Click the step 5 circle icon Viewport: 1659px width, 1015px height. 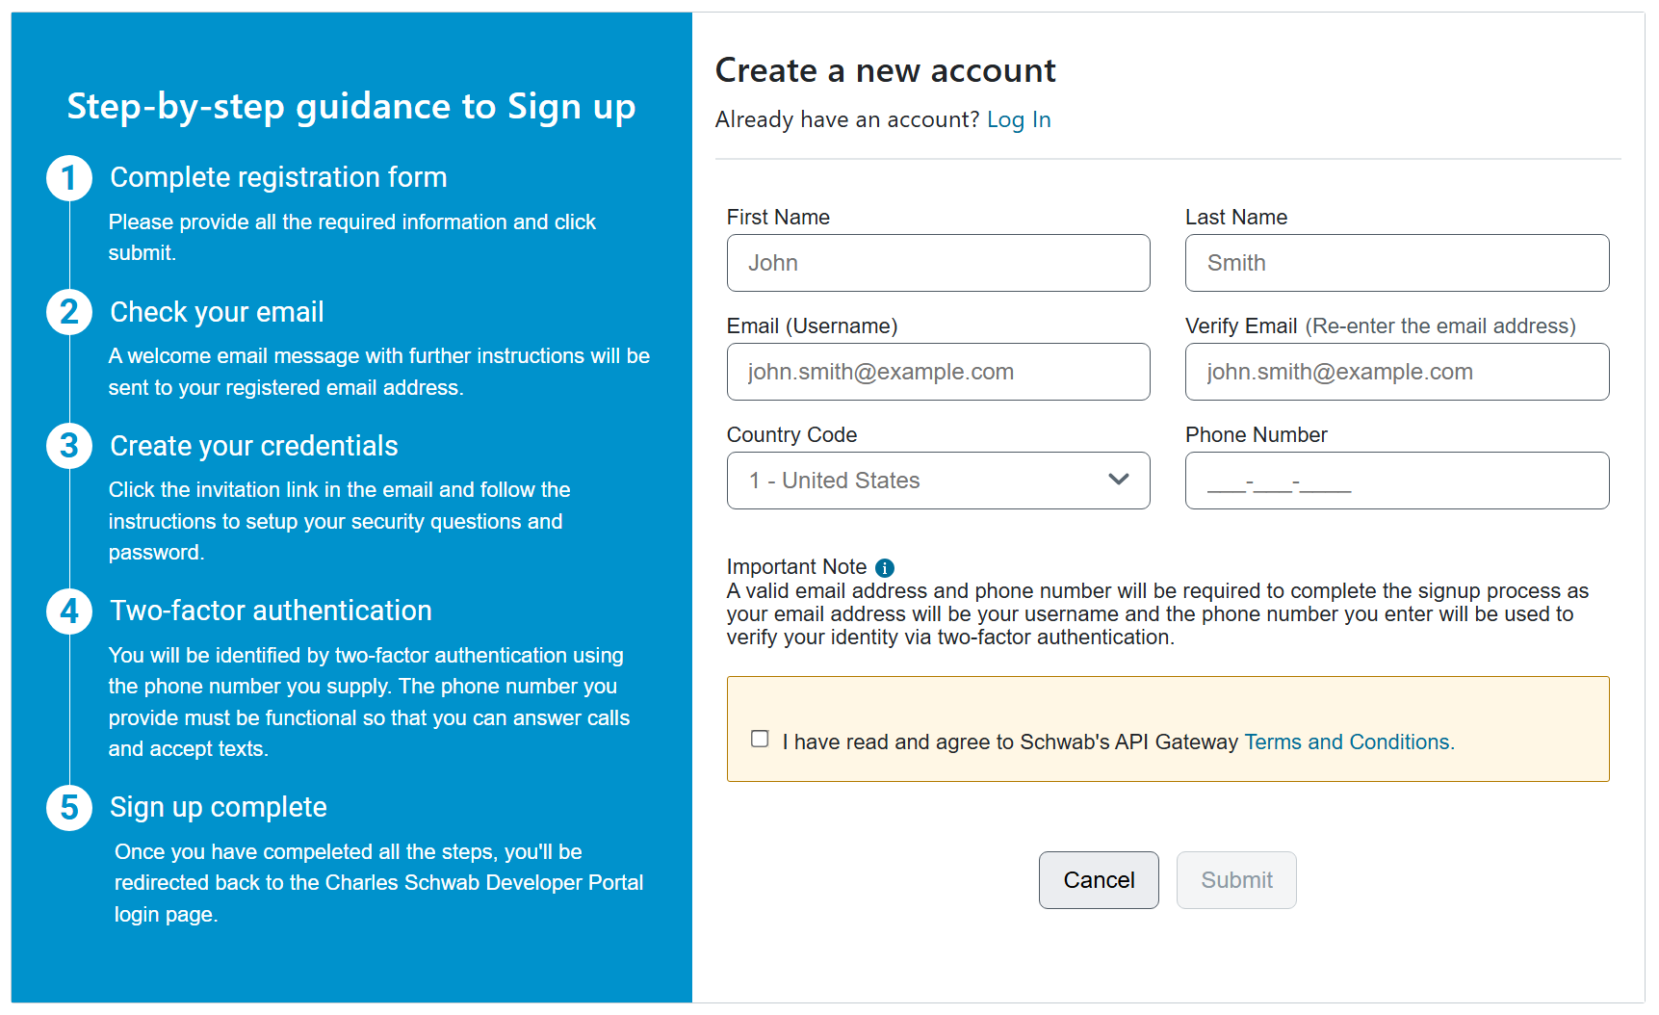(69, 807)
